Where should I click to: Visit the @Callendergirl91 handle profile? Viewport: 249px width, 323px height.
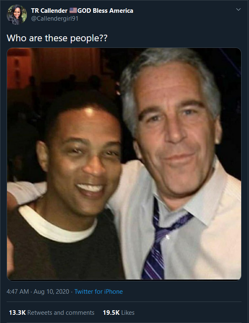tap(55, 19)
